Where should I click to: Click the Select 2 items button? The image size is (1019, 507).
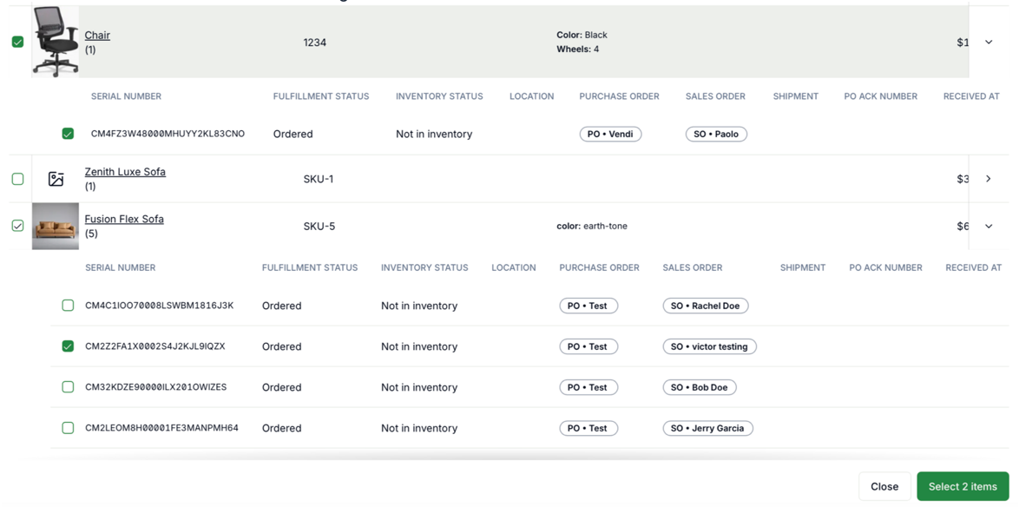pos(963,486)
